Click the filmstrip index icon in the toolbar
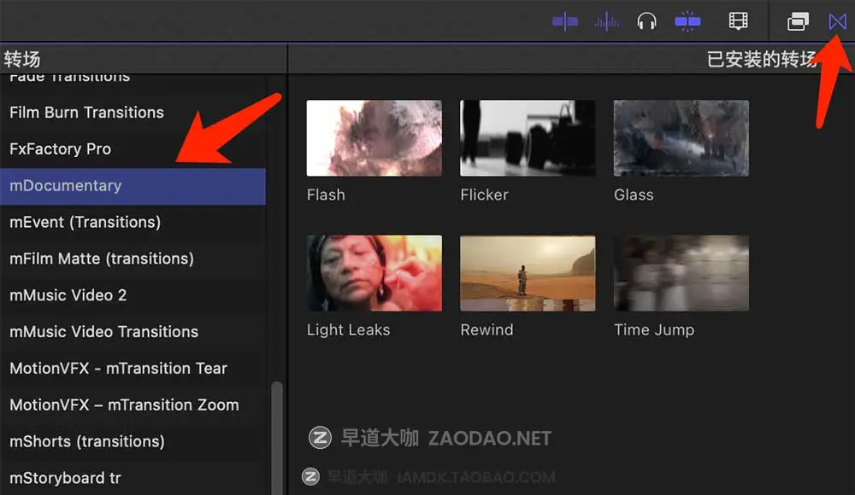Viewport: 855px width, 495px height. tap(738, 20)
